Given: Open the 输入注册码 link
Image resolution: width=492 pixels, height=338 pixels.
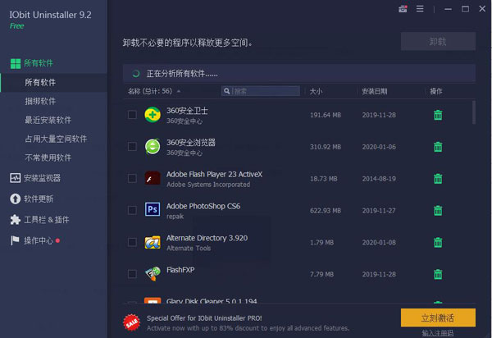Looking at the screenshot, I should [438, 333].
